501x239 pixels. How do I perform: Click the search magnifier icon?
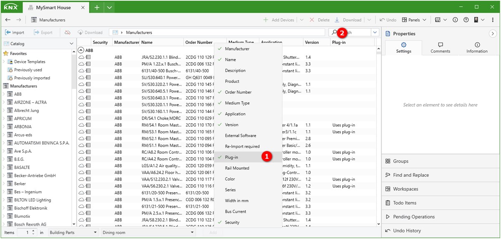[334, 32]
